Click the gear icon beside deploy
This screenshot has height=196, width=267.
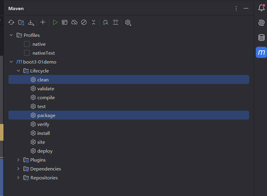(33, 151)
